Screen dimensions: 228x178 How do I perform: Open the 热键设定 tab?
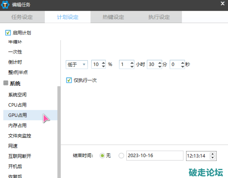pos(113,17)
